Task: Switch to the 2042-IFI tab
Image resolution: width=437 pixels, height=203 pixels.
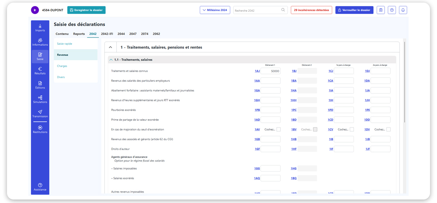Action: 107,34
